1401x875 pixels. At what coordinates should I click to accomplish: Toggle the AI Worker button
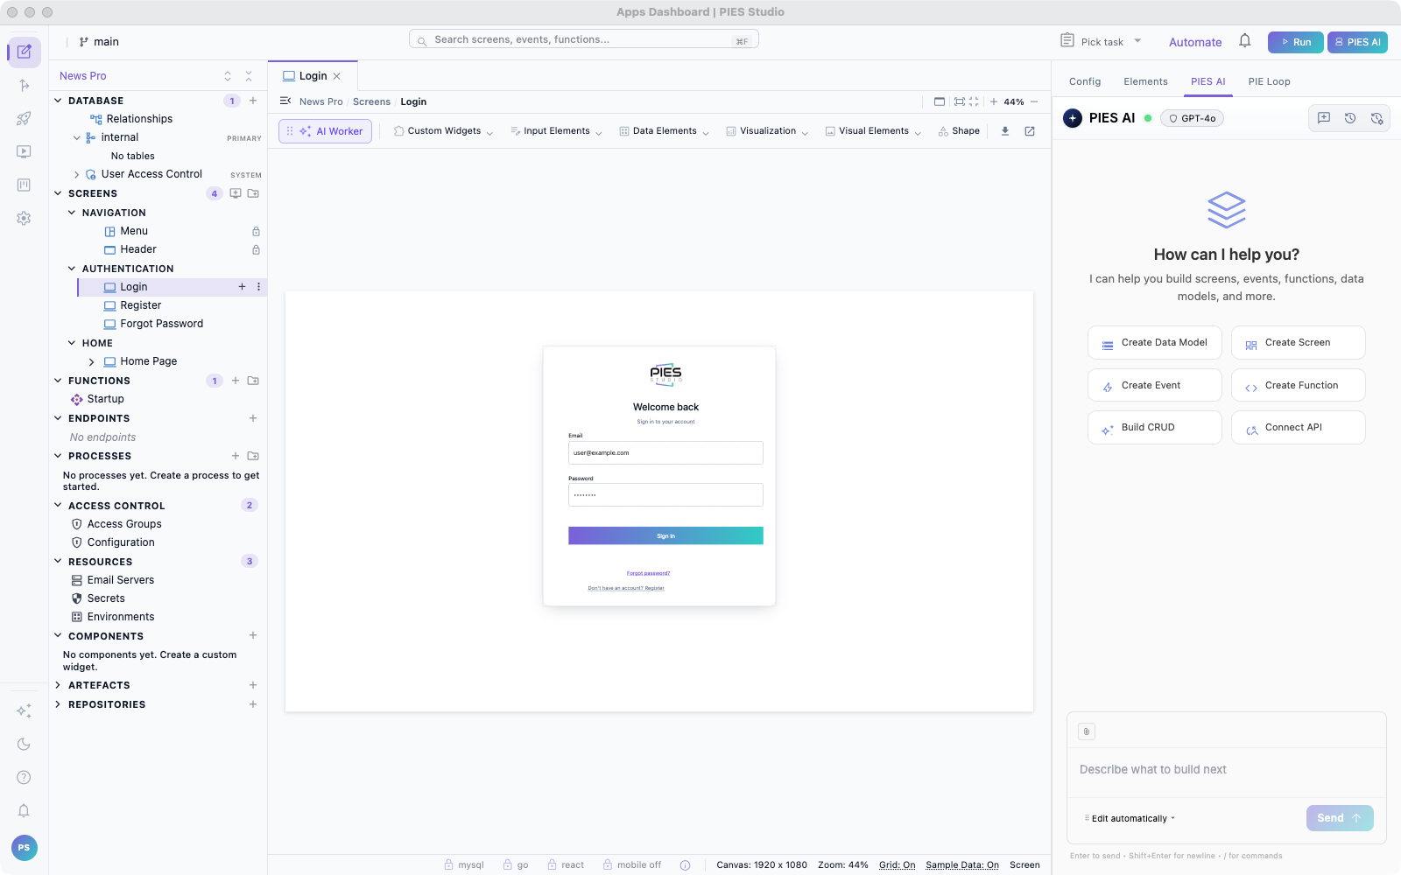326,131
